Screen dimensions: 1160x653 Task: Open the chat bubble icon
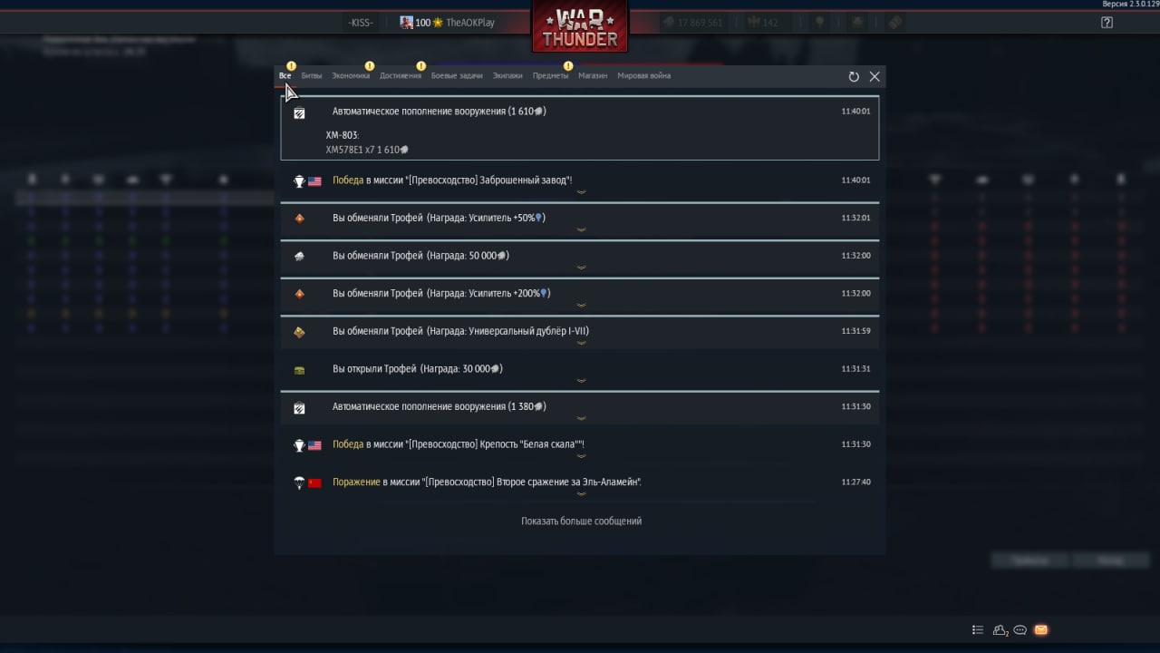(x=1020, y=629)
